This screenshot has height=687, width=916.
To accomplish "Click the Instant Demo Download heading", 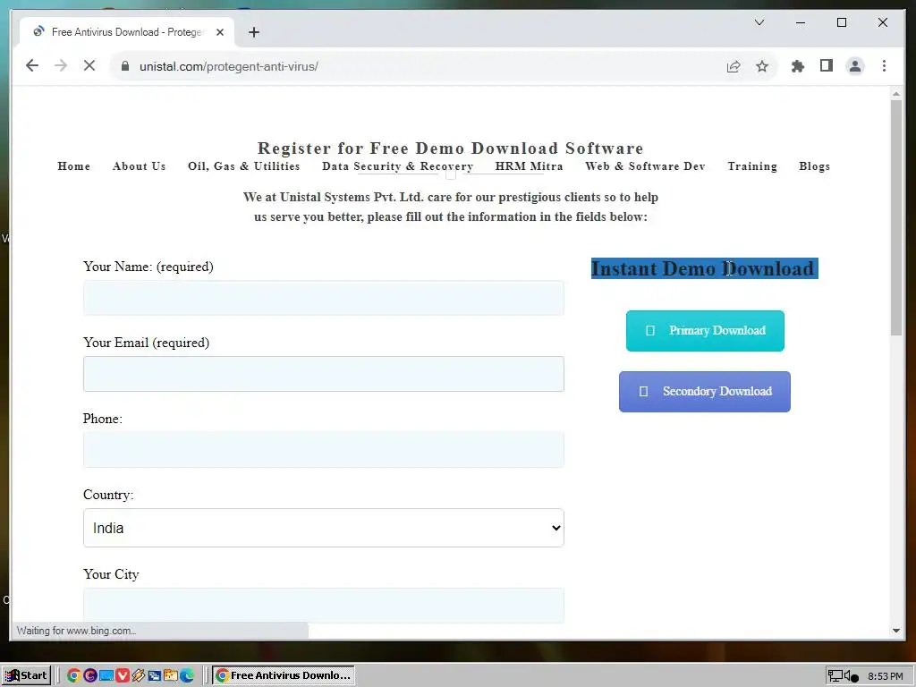I will click(704, 268).
